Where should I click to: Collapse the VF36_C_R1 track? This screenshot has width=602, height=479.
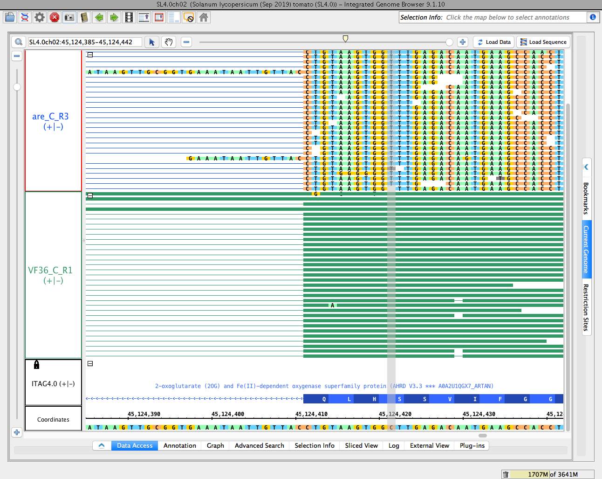90,195
